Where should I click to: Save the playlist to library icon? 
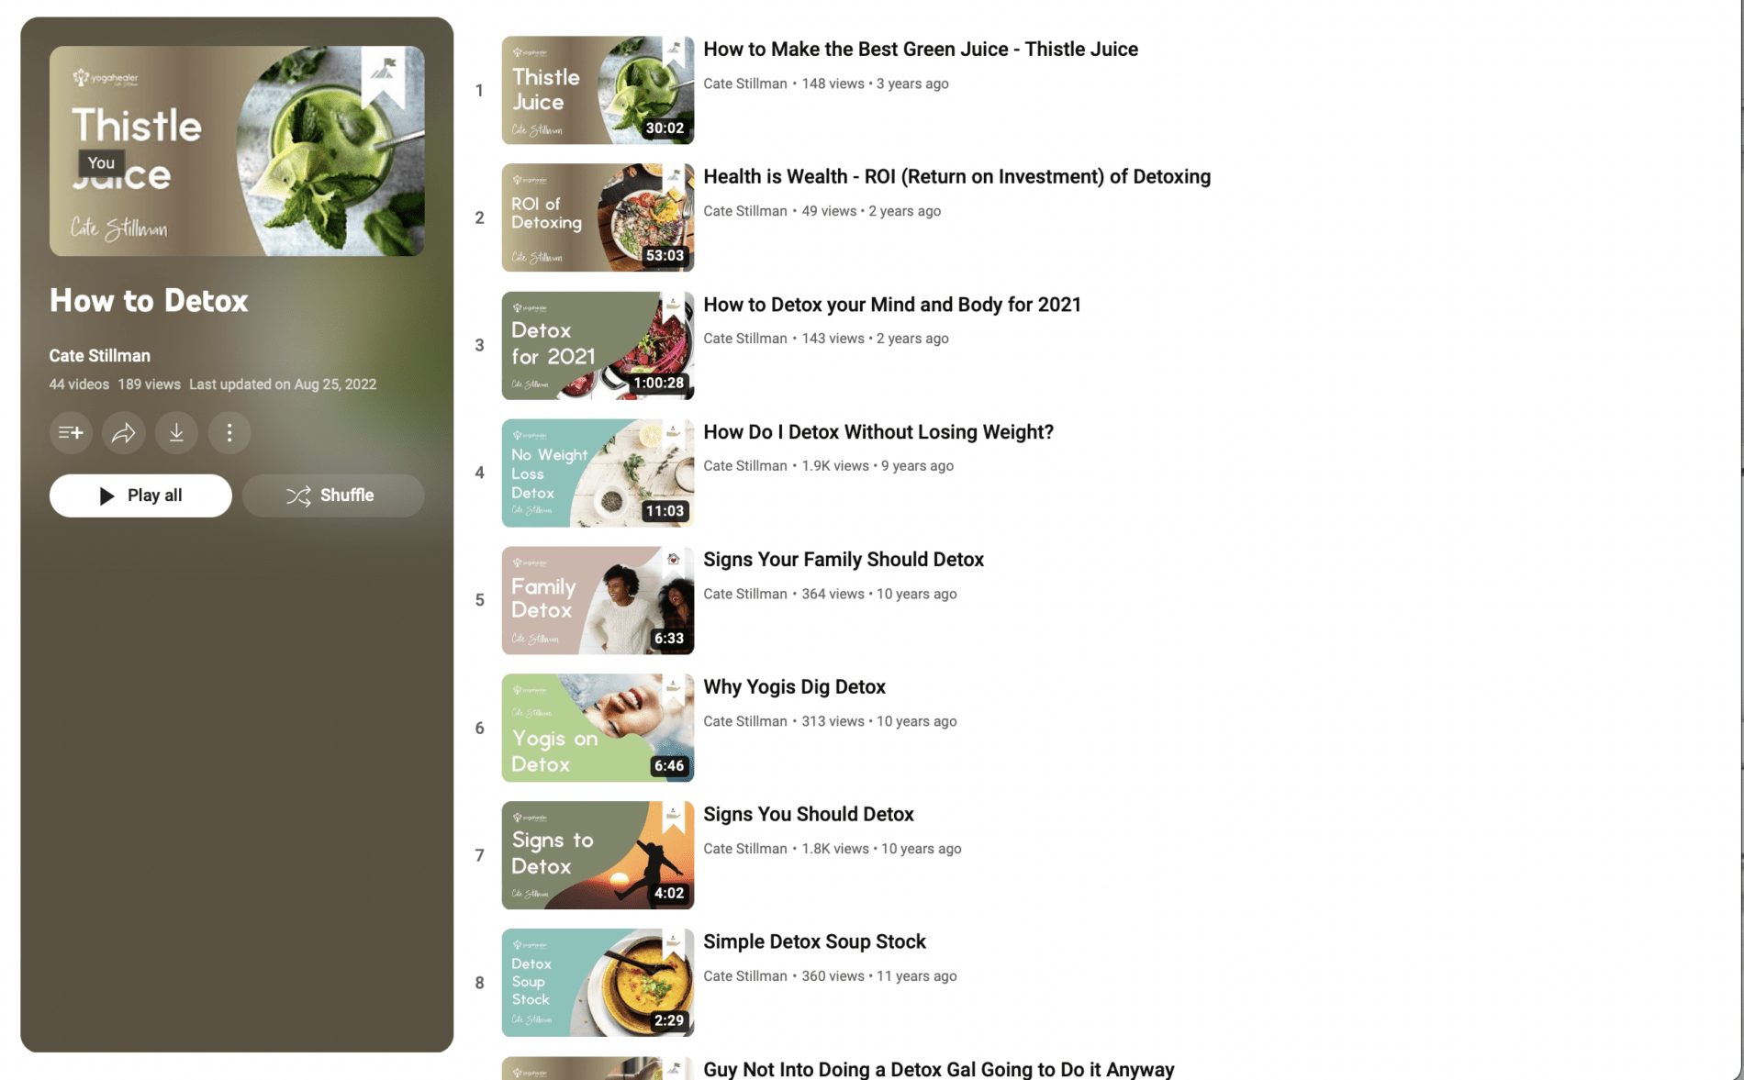71,432
